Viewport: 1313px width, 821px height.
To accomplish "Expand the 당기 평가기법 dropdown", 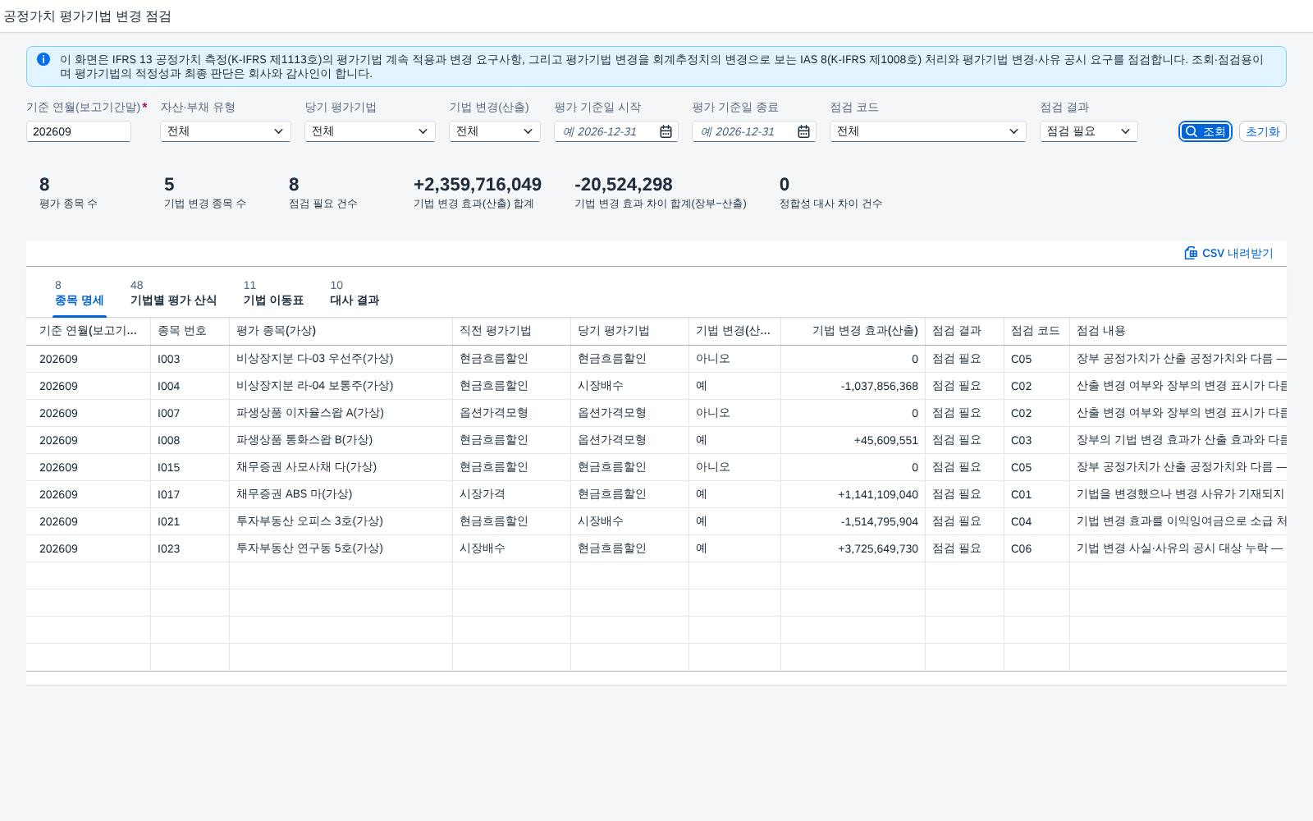I will point(370,131).
